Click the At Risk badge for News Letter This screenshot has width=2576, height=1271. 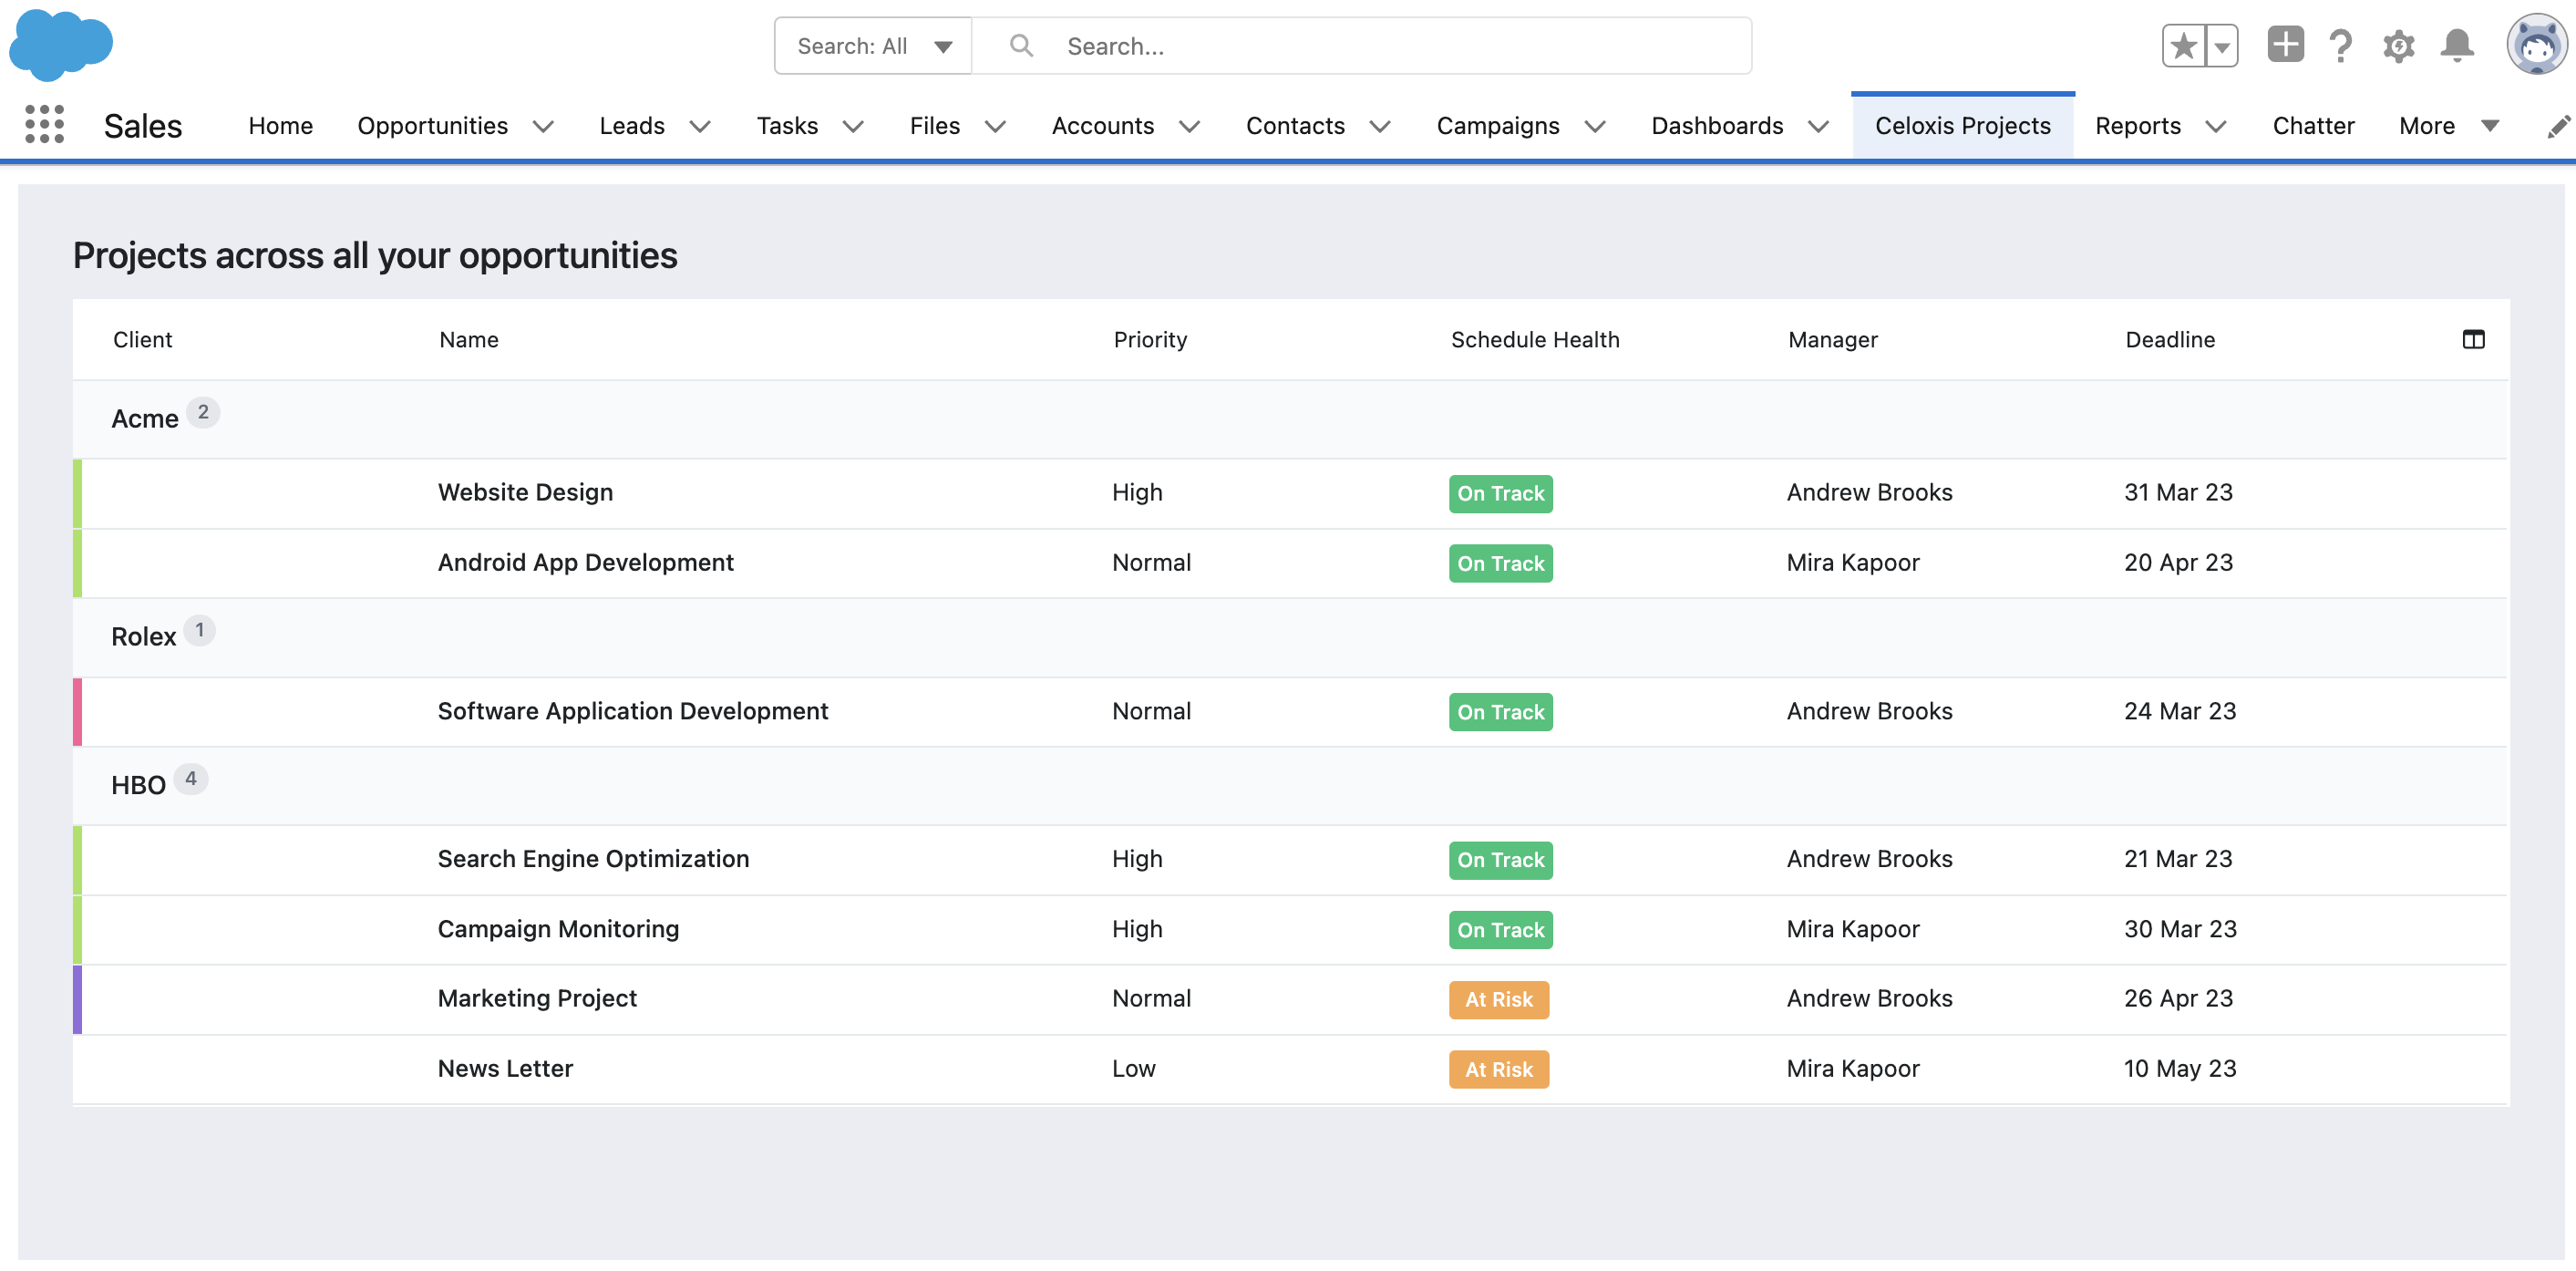tap(1498, 1069)
